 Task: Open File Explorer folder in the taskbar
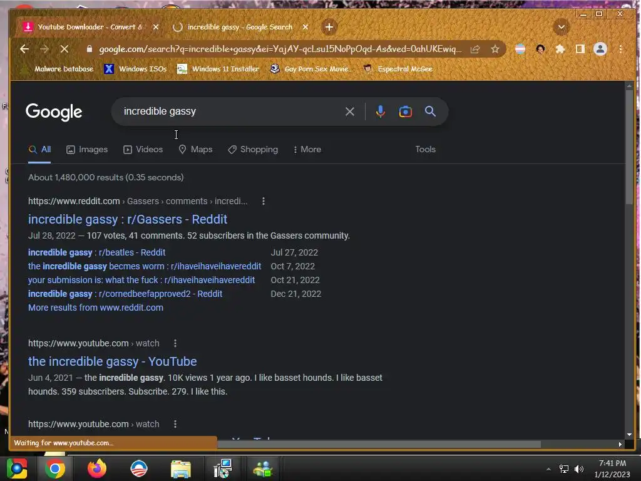pos(180,468)
